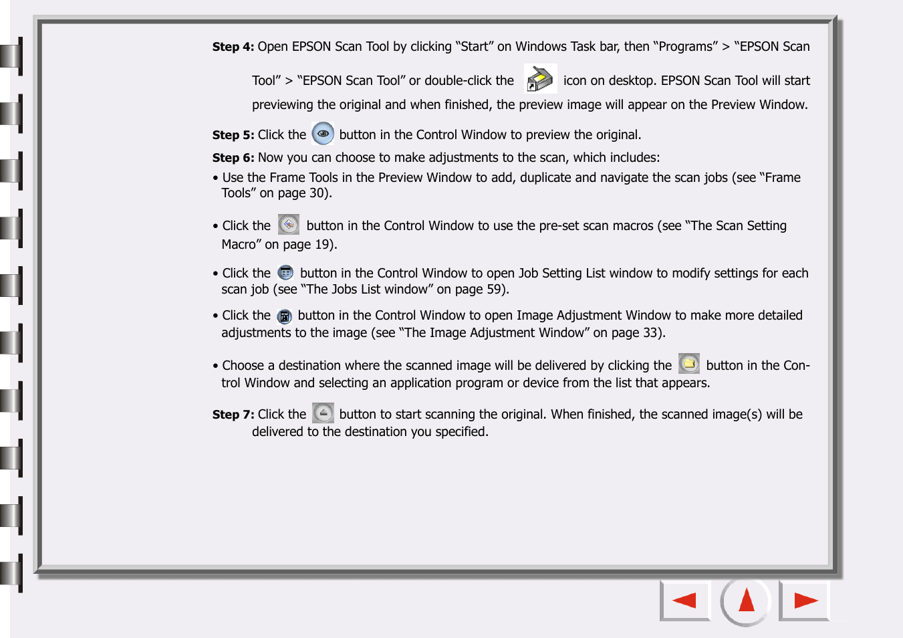The width and height of the screenshot is (903, 638).
Task: Go to the next page with right arrow
Action: (805, 601)
